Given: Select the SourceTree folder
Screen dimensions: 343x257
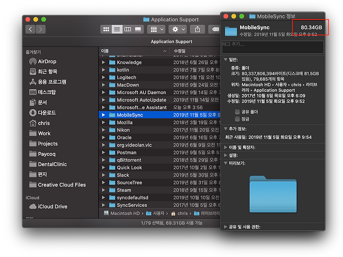Looking at the screenshot, I should pos(160,183).
